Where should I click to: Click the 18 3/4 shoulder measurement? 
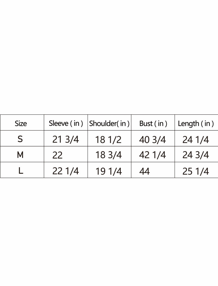click(x=108, y=155)
